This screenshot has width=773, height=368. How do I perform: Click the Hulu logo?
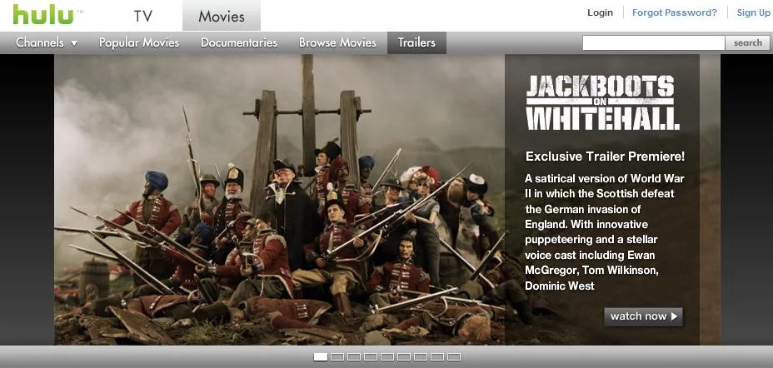42,15
